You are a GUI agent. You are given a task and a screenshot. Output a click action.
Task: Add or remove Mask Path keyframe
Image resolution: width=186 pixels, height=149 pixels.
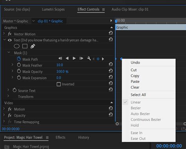pos(98,59)
